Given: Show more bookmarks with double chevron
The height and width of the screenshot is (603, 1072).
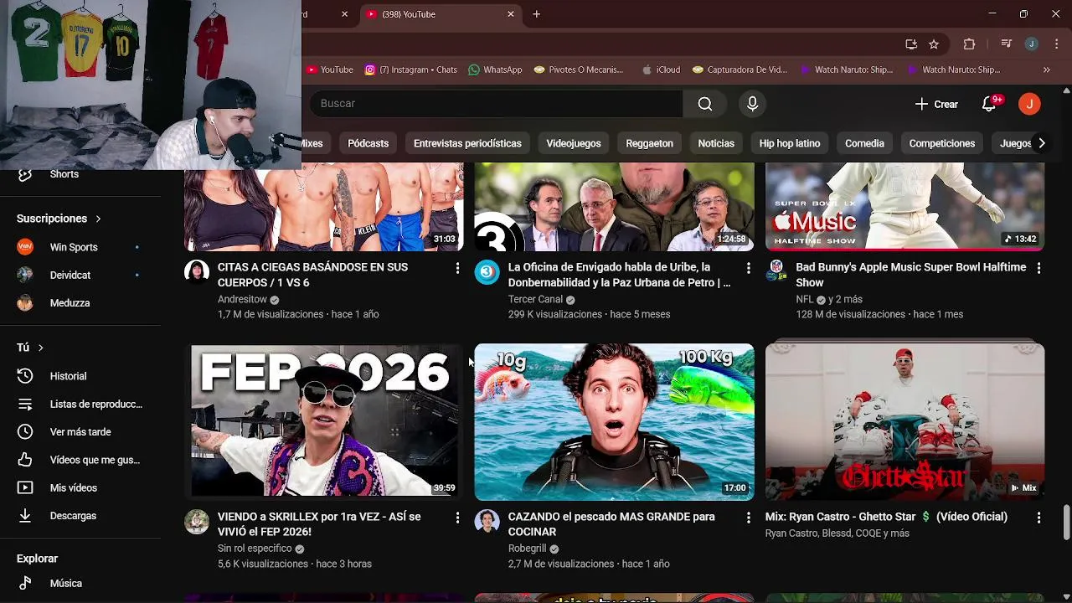Looking at the screenshot, I should [1046, 70].
